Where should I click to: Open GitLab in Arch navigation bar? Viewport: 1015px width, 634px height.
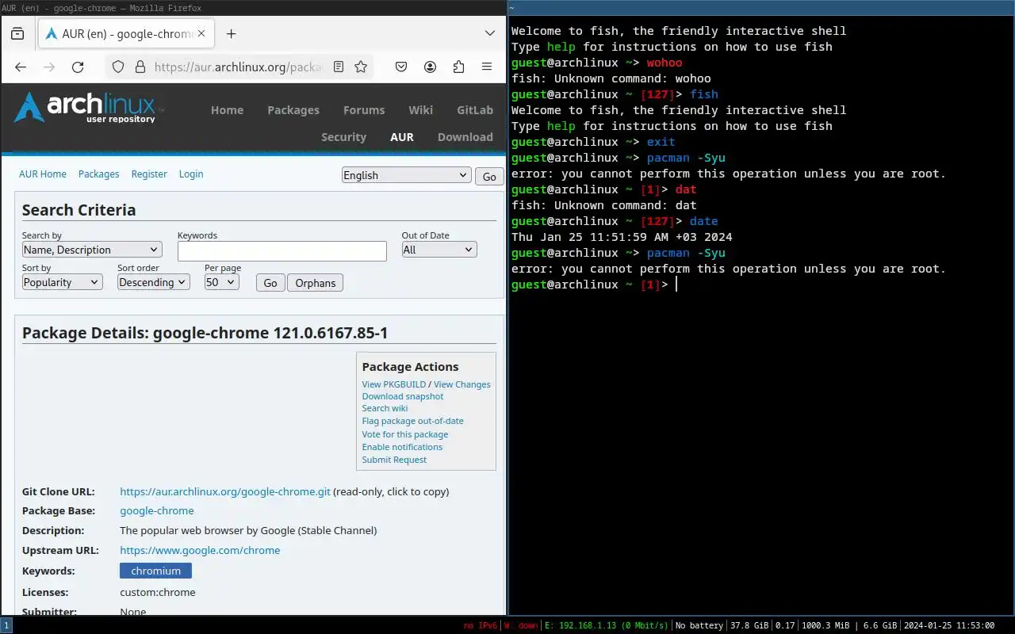point(475,110)
